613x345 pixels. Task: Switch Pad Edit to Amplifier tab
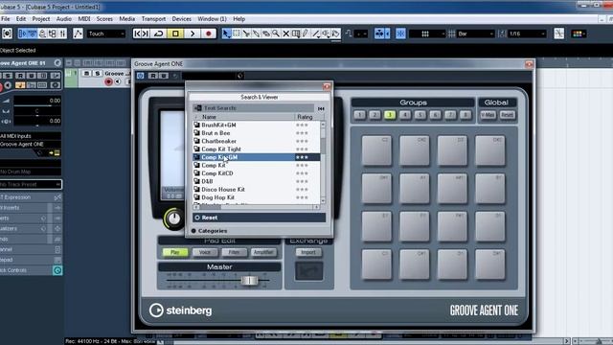click(x=263, y=252)
